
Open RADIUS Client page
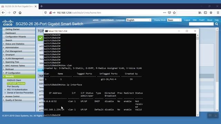click(14, 80)
